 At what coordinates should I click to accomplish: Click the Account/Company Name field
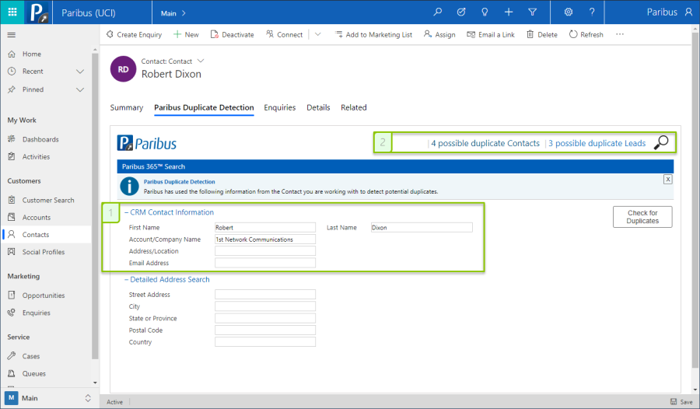pos(265,239)
